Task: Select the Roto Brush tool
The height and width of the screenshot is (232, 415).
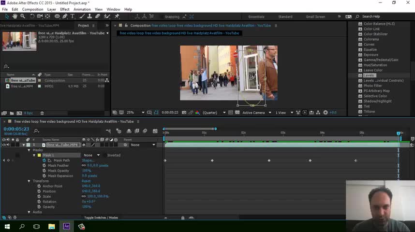Action: pyautogui.click(x=107, y=16)
